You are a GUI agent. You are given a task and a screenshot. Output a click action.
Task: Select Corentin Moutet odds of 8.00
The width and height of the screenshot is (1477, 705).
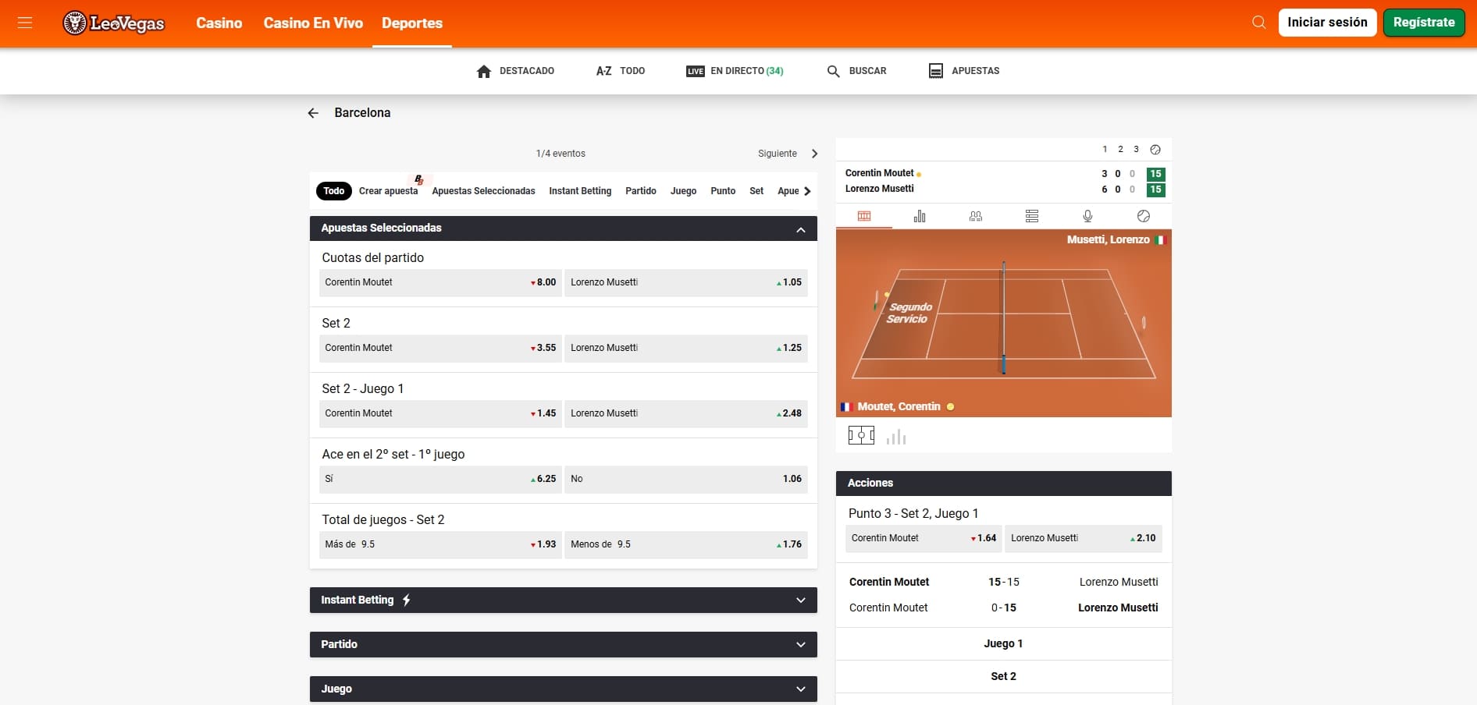tap(440, 282)
